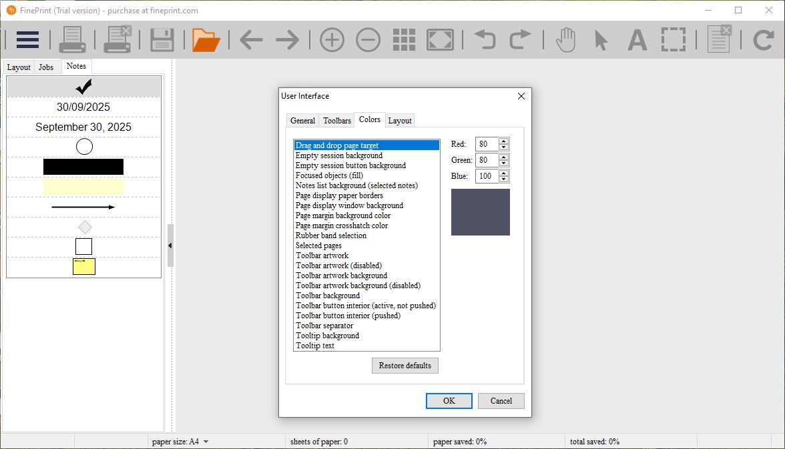Open the hamburger main menu
785x449 pixels.
(27, 40)
